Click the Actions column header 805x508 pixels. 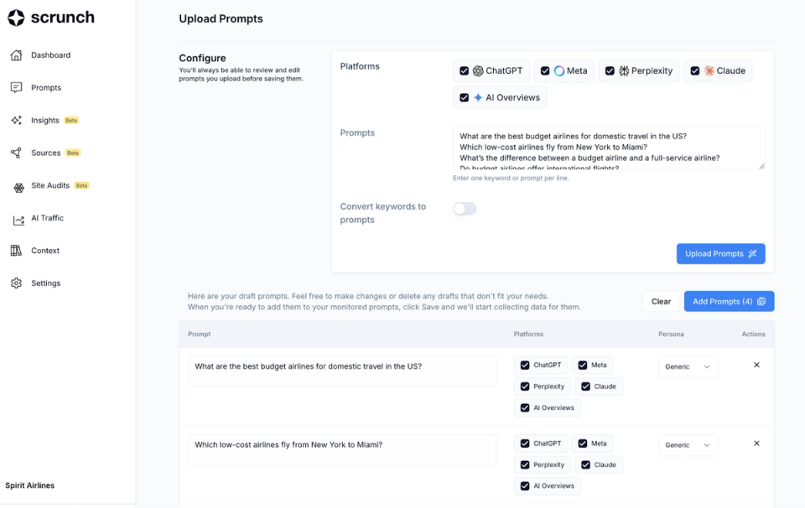tap(753, 334)
